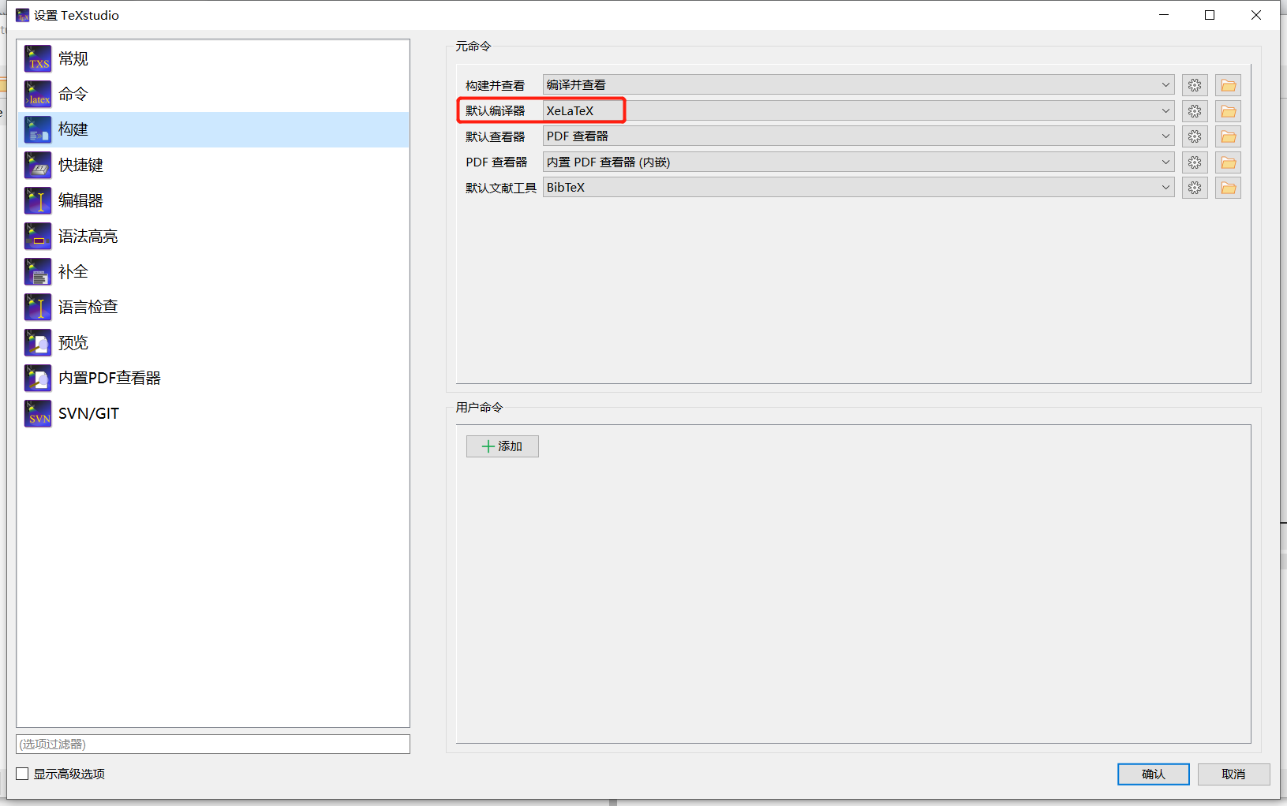Confirm settings with the 确认 button
Viewport: 1287px width, 806px height.
(1153, 774)
